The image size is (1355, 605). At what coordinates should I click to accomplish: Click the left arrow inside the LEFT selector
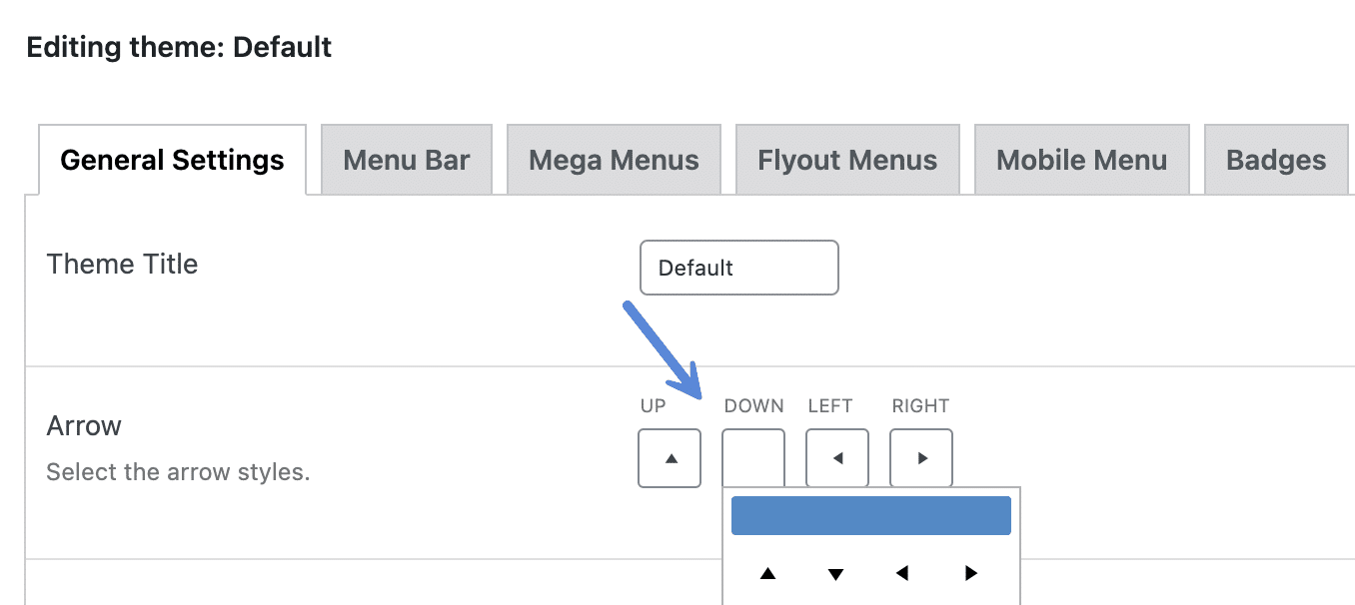[x=836, y=458]
